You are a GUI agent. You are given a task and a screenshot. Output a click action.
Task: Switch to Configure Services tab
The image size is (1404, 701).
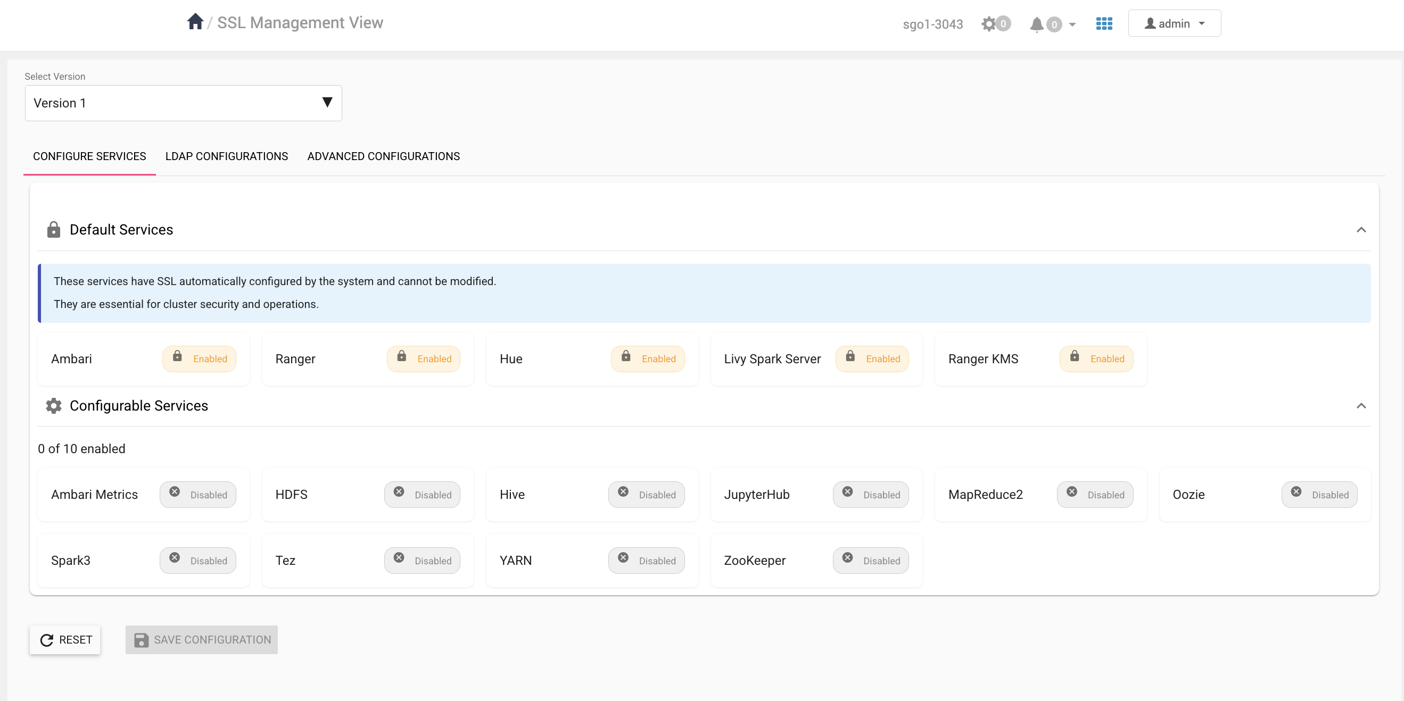[x=89, y=156]
